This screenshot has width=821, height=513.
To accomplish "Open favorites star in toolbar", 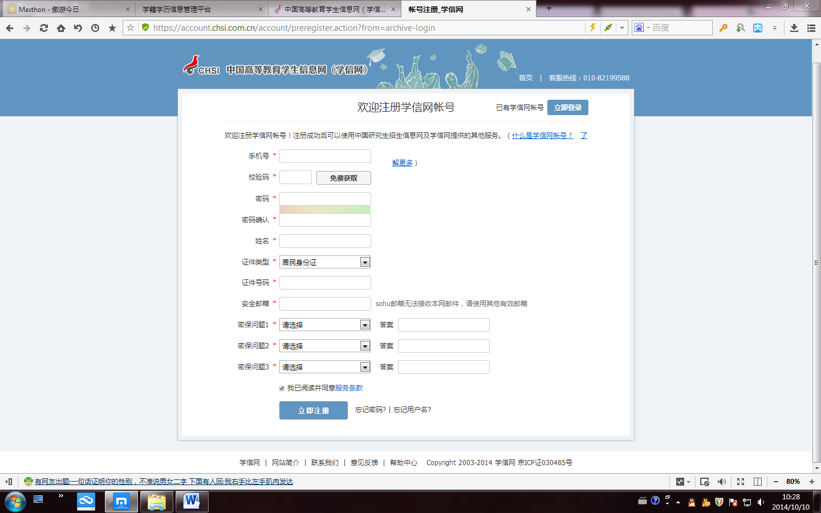I will click(x=112, y=28).
